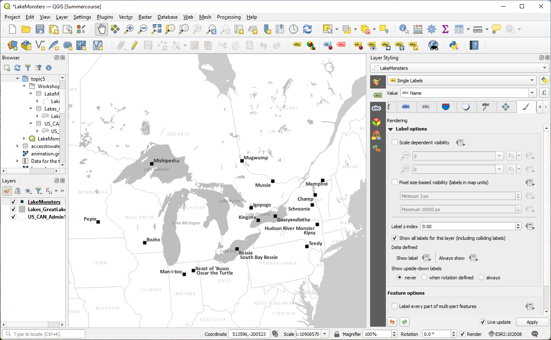Image resolution: width=551 pixels, height=340 pixels.
Task: Activate the Zoom In tool
Action: click(128, 29)
